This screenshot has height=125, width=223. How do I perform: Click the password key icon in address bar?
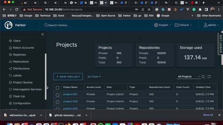point(137,9)
